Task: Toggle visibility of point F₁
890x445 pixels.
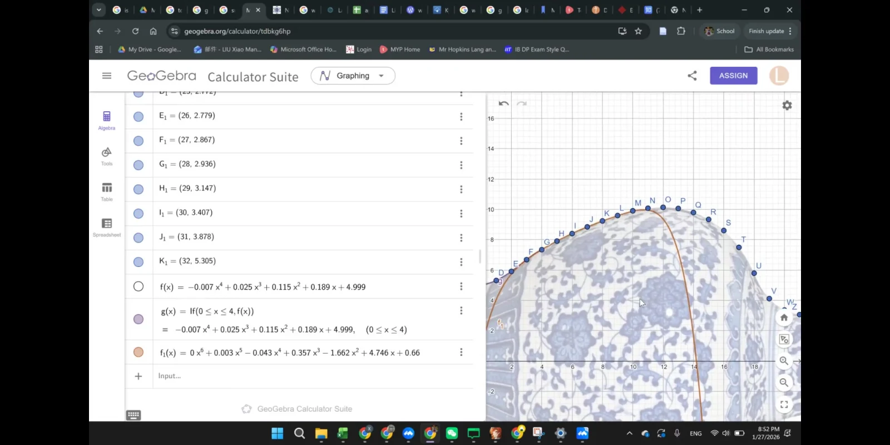Action: click(139, 141)
